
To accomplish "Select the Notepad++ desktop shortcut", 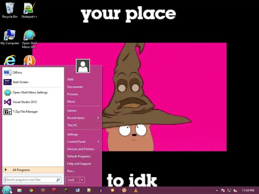I will coord(29,10).
